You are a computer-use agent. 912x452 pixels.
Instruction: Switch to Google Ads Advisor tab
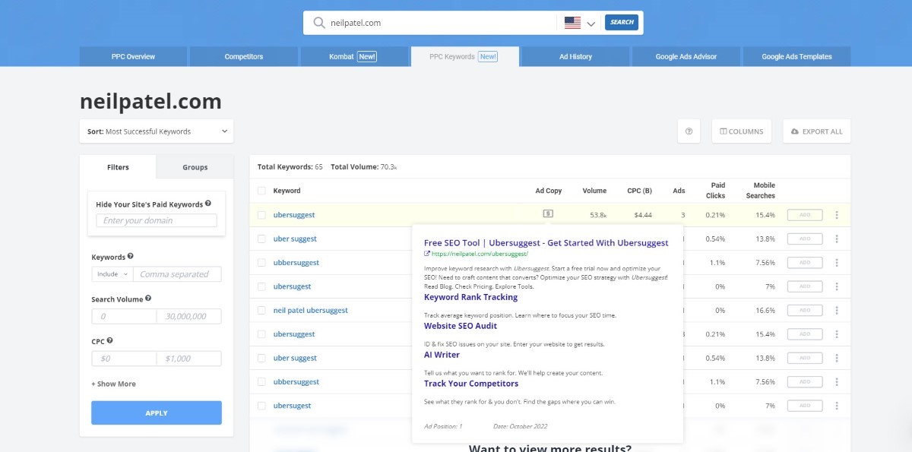point(686,56)
